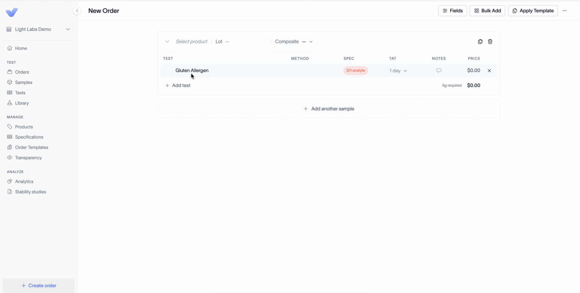Click the 5g required text
Screen dimensions: 580x293
pyautogui.click(x=452, y=85)
